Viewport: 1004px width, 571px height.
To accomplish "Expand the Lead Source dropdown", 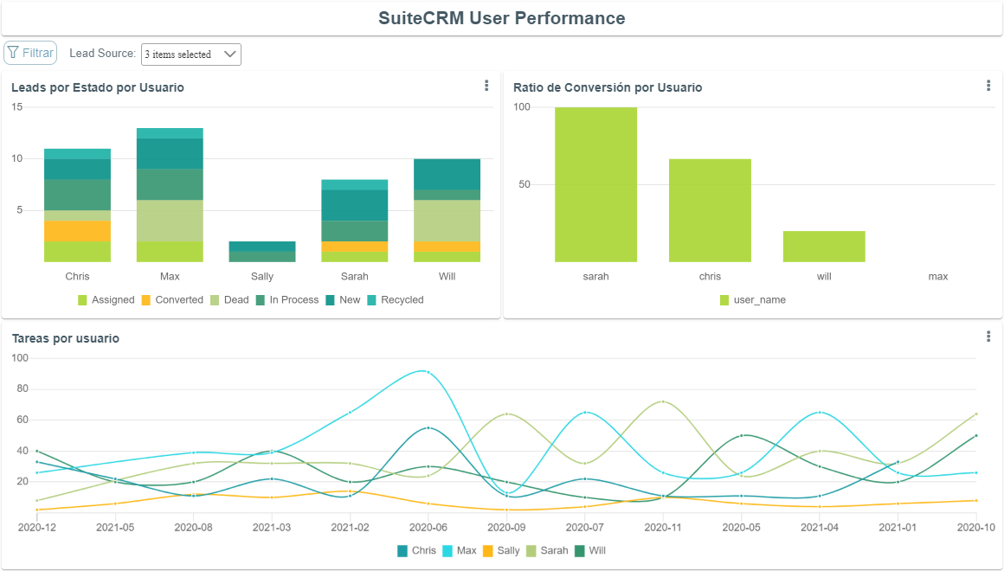I will coord(190,54).
